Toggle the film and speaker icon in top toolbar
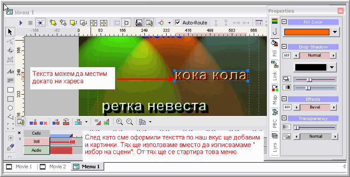This screenshot has width=350, height=177. pos(149,23)
